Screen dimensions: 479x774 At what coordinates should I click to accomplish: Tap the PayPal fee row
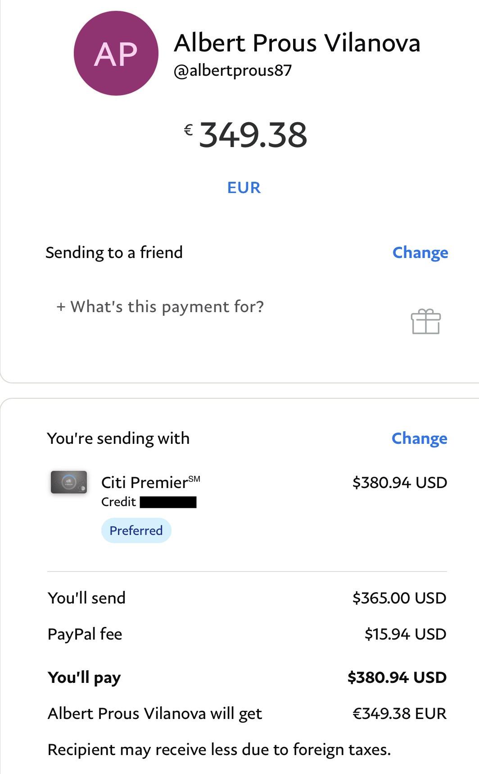coord(247,634)
